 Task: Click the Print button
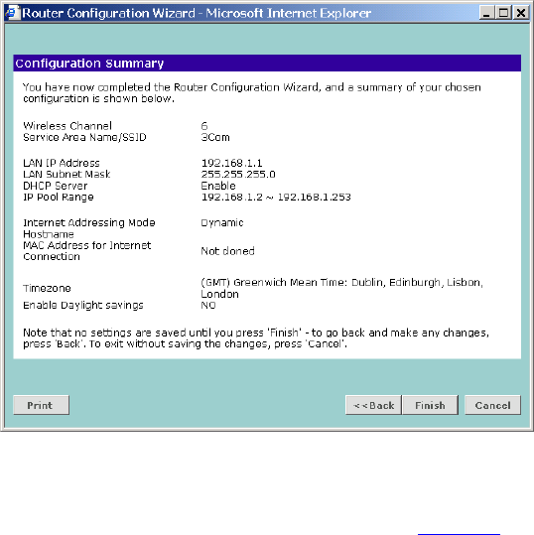(x=42, y=405)
